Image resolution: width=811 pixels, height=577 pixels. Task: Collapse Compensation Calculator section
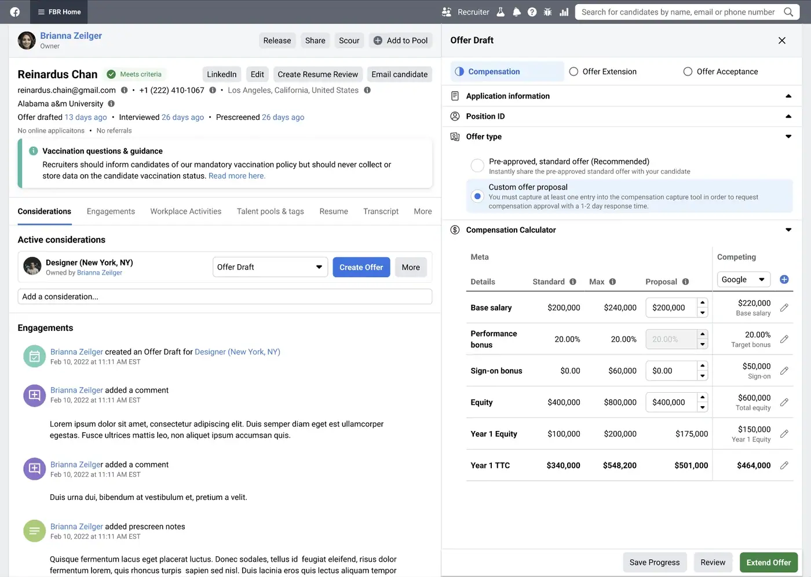788,230
